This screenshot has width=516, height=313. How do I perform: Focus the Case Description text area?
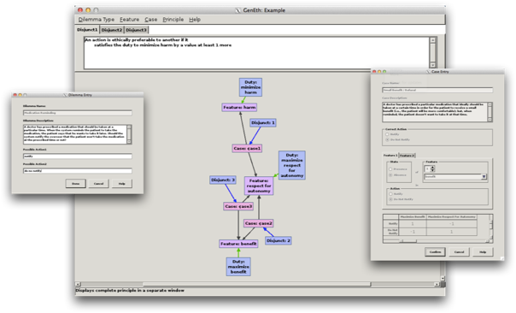coord(435,112)
